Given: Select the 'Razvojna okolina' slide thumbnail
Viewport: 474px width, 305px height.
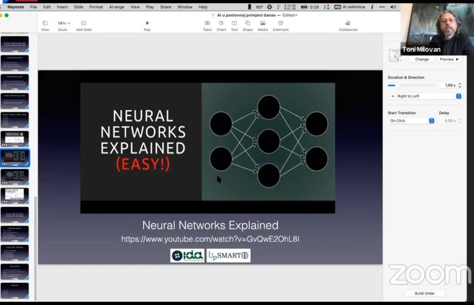Looking at the screenshot, I should 15,233.
